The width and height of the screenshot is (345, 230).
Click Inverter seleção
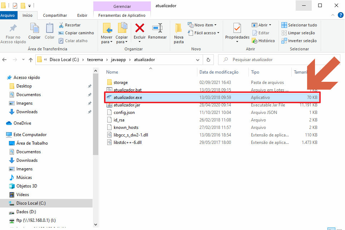(x=299, y=41)
